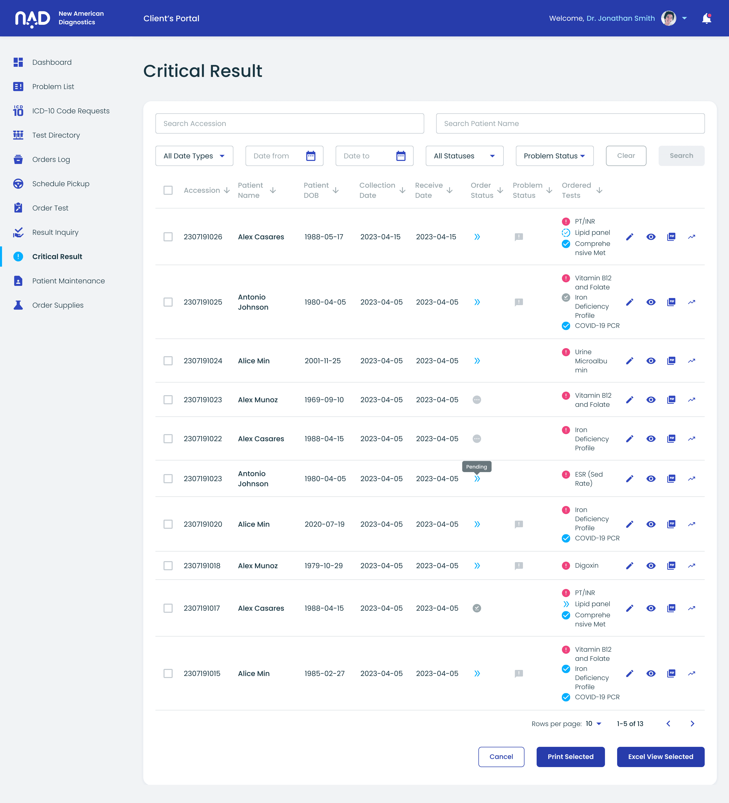This screenshot has width=729, height=803.
Task: Edit the Digoxin order with pencil
Action: click(x=629, y=566)
